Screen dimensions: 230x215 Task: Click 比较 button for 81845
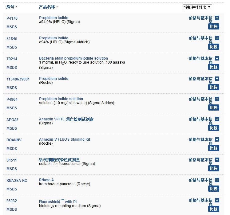[x=214, y=47]
